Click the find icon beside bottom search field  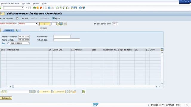(x=31, y=92)
